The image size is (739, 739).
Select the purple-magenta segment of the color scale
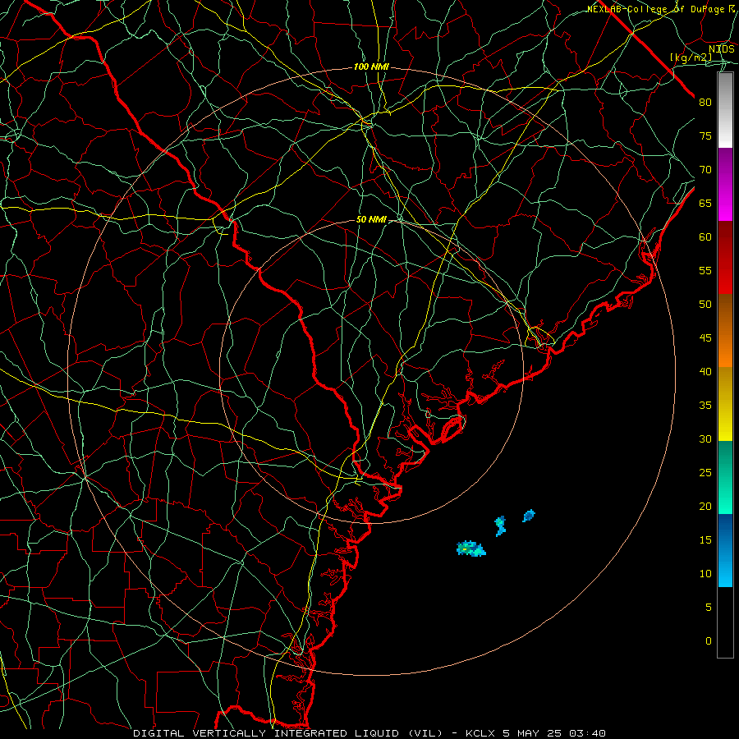[x=725, y=185]
